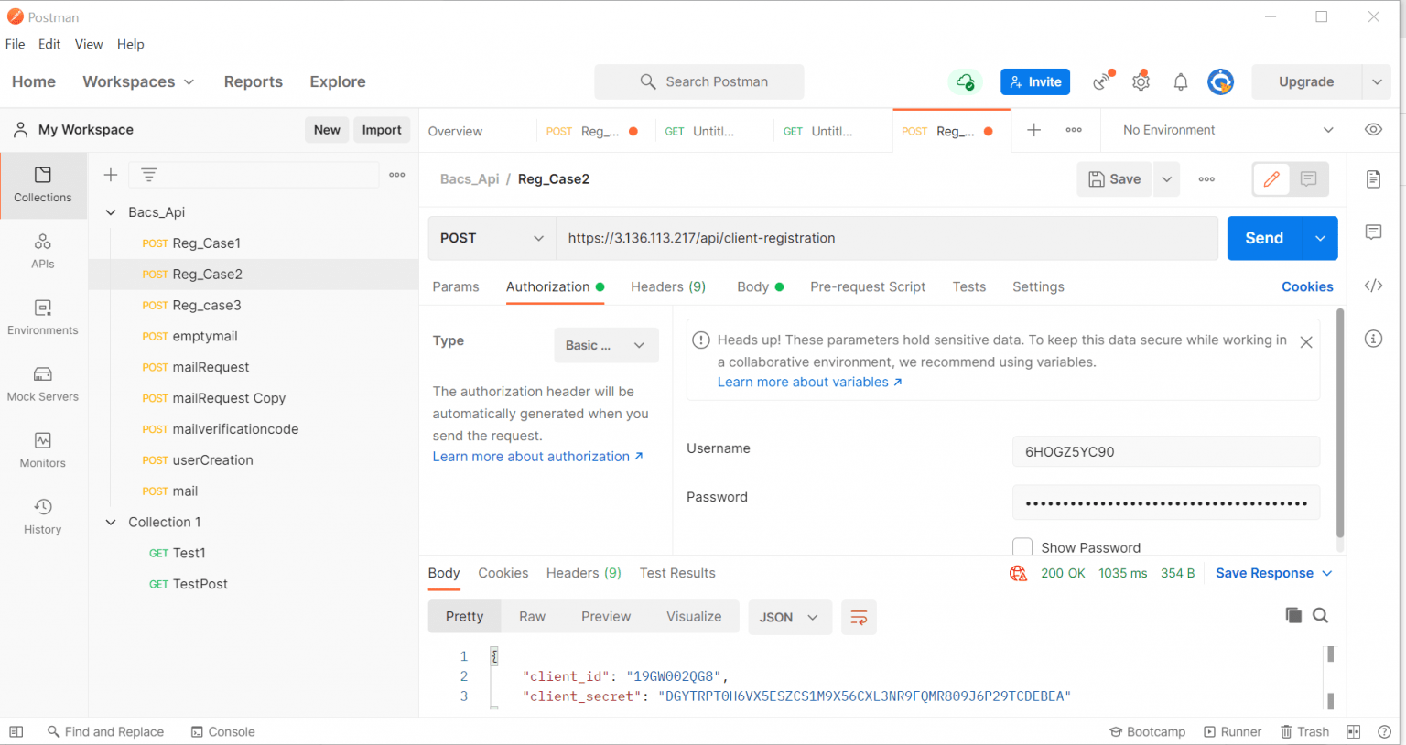Collapse the Bacs_Api collection
1406x745 pixels.
click(111, 211)
